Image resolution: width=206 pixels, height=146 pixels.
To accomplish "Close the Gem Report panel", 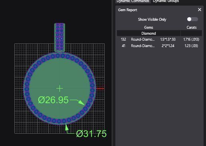I will [200, 10].
